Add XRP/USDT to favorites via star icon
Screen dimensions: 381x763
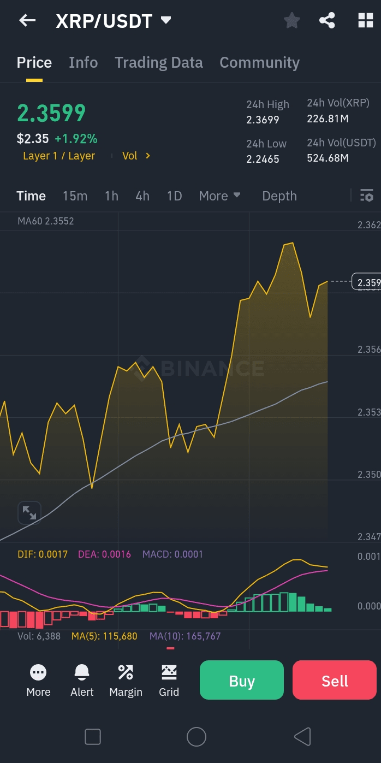[292, 20]
